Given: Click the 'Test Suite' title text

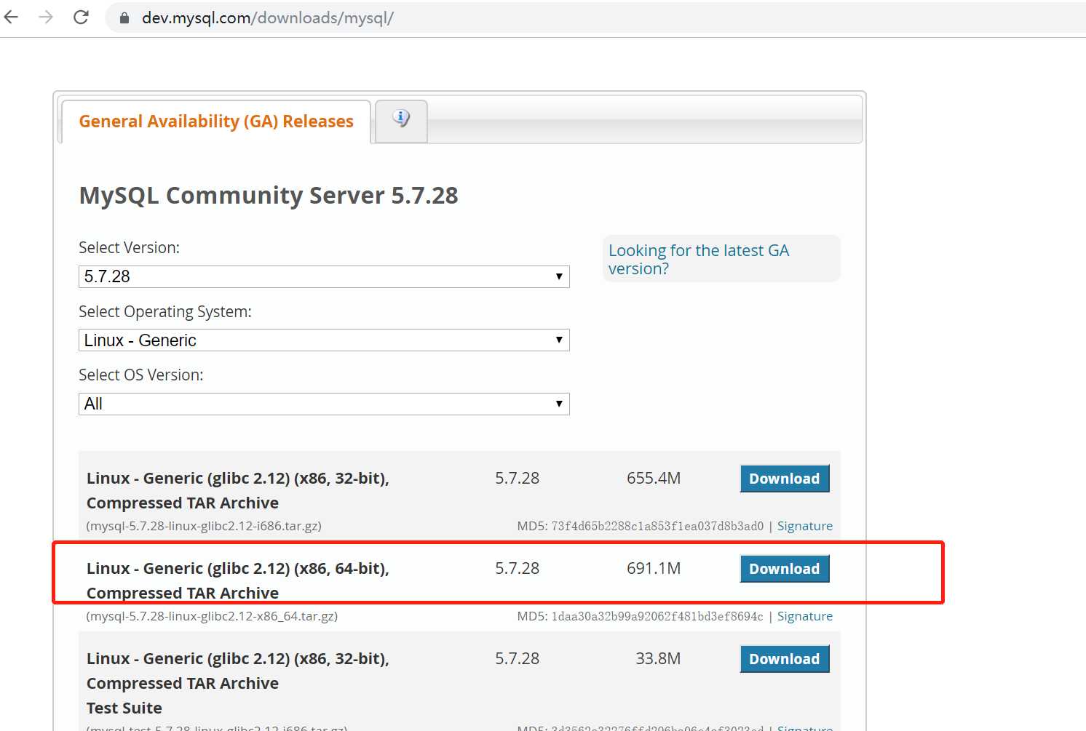Looking at the screenshot, I should coord(124,708).
